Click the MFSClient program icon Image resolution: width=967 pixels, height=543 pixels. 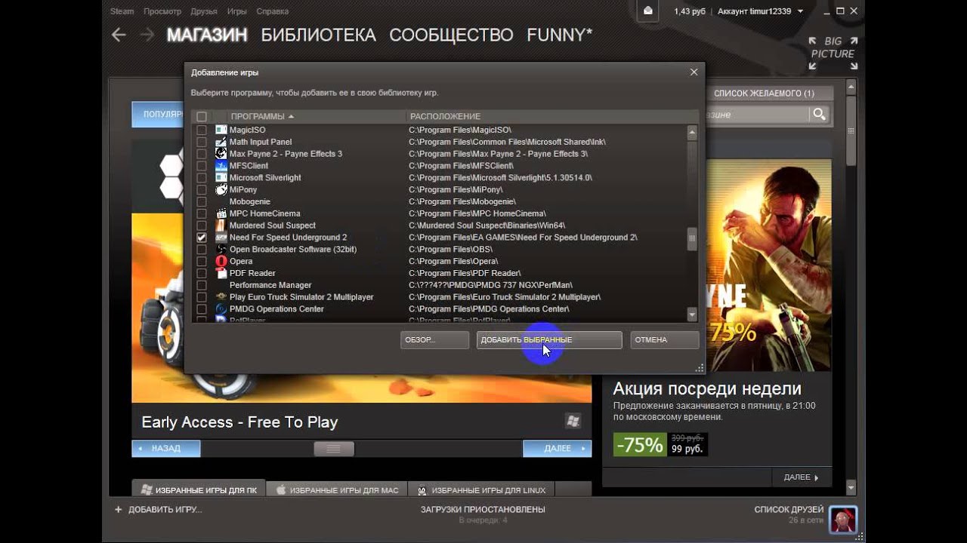(x=221, y=166)
